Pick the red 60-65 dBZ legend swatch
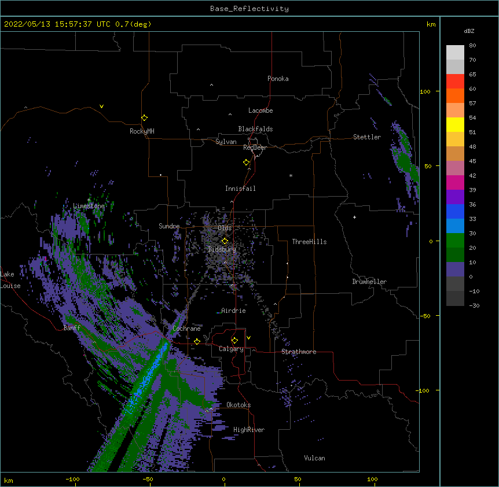This screenshot has width=499, height=487. [x=455, y=82]
